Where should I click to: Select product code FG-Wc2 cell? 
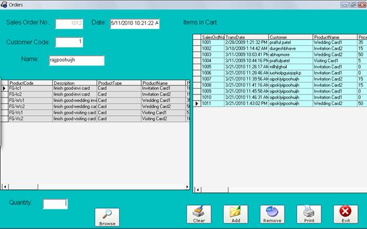[30, 106]
